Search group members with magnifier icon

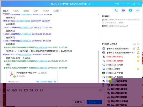click(138, 44)
